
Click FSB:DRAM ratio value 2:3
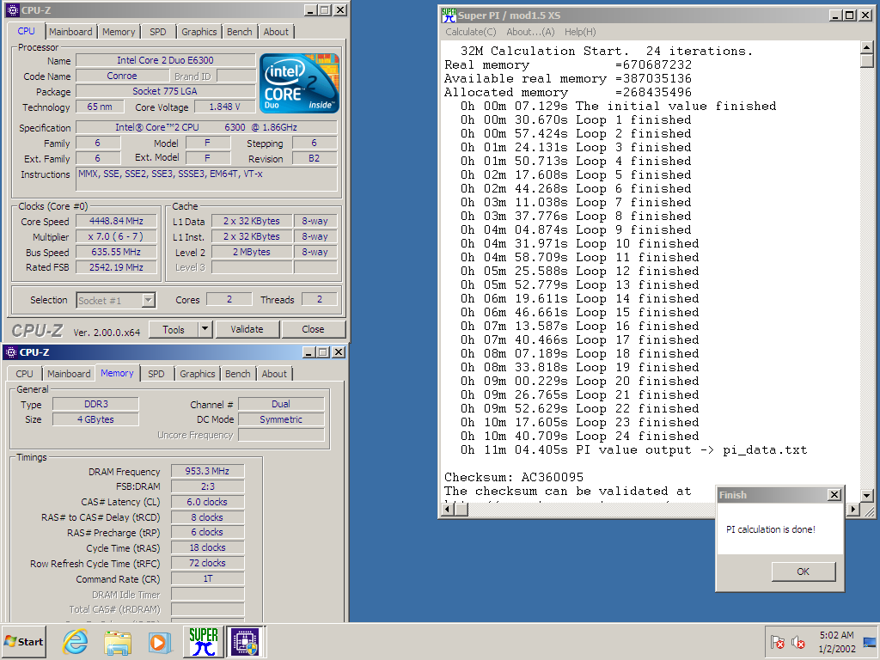click(208, 486)
